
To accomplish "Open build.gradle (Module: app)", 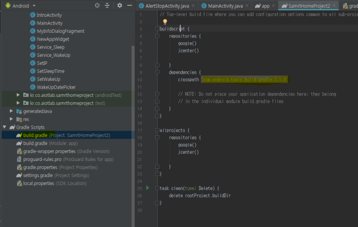I will pos(50,143).
